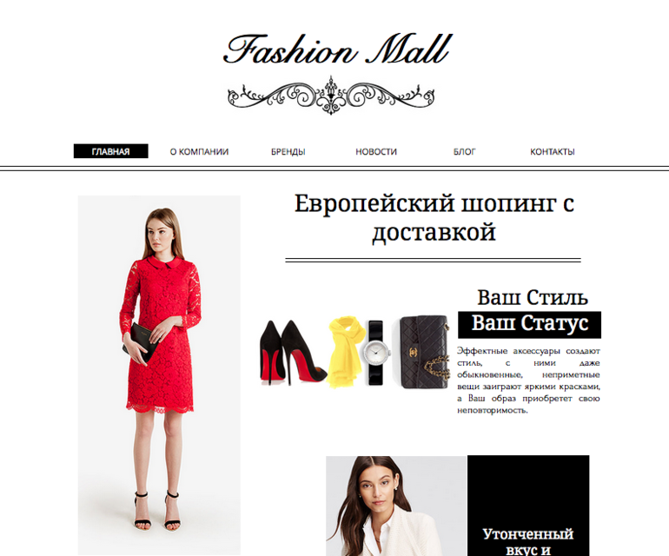Click the Ваш Стиль heading

pyautogui.click(x=532, y=298)
